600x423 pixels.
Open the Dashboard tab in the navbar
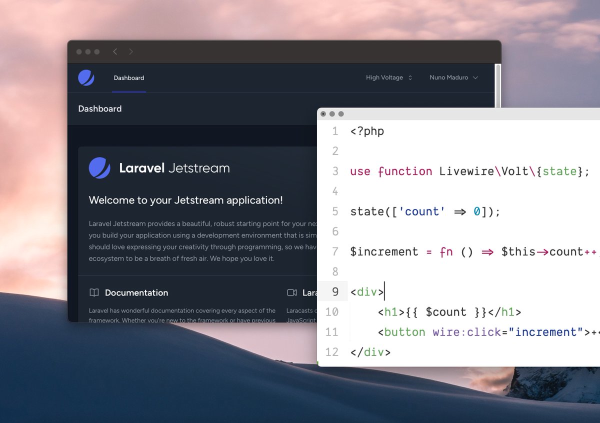[x=129, y=78]
